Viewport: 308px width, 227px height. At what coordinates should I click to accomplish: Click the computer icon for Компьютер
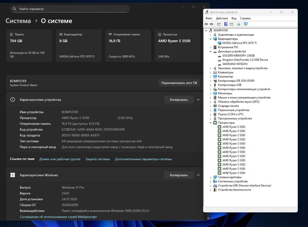(215, 76)
